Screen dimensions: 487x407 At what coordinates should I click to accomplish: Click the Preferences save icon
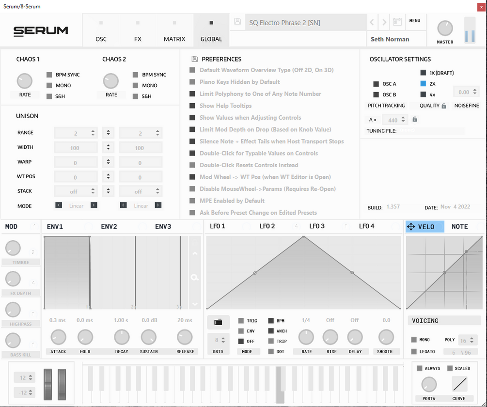coord(195,59)
